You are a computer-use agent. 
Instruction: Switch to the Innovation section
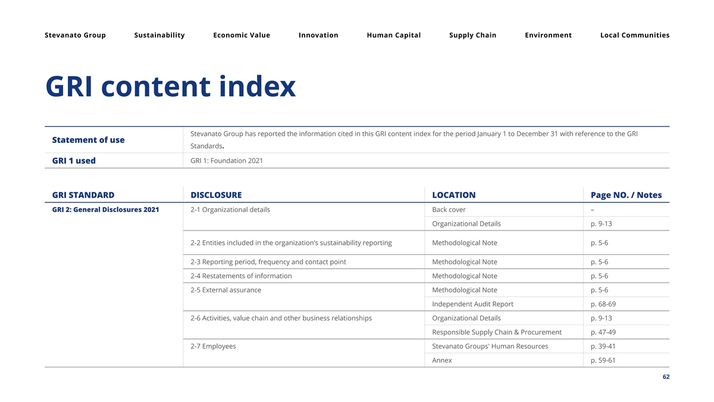(x=318, y=35)
